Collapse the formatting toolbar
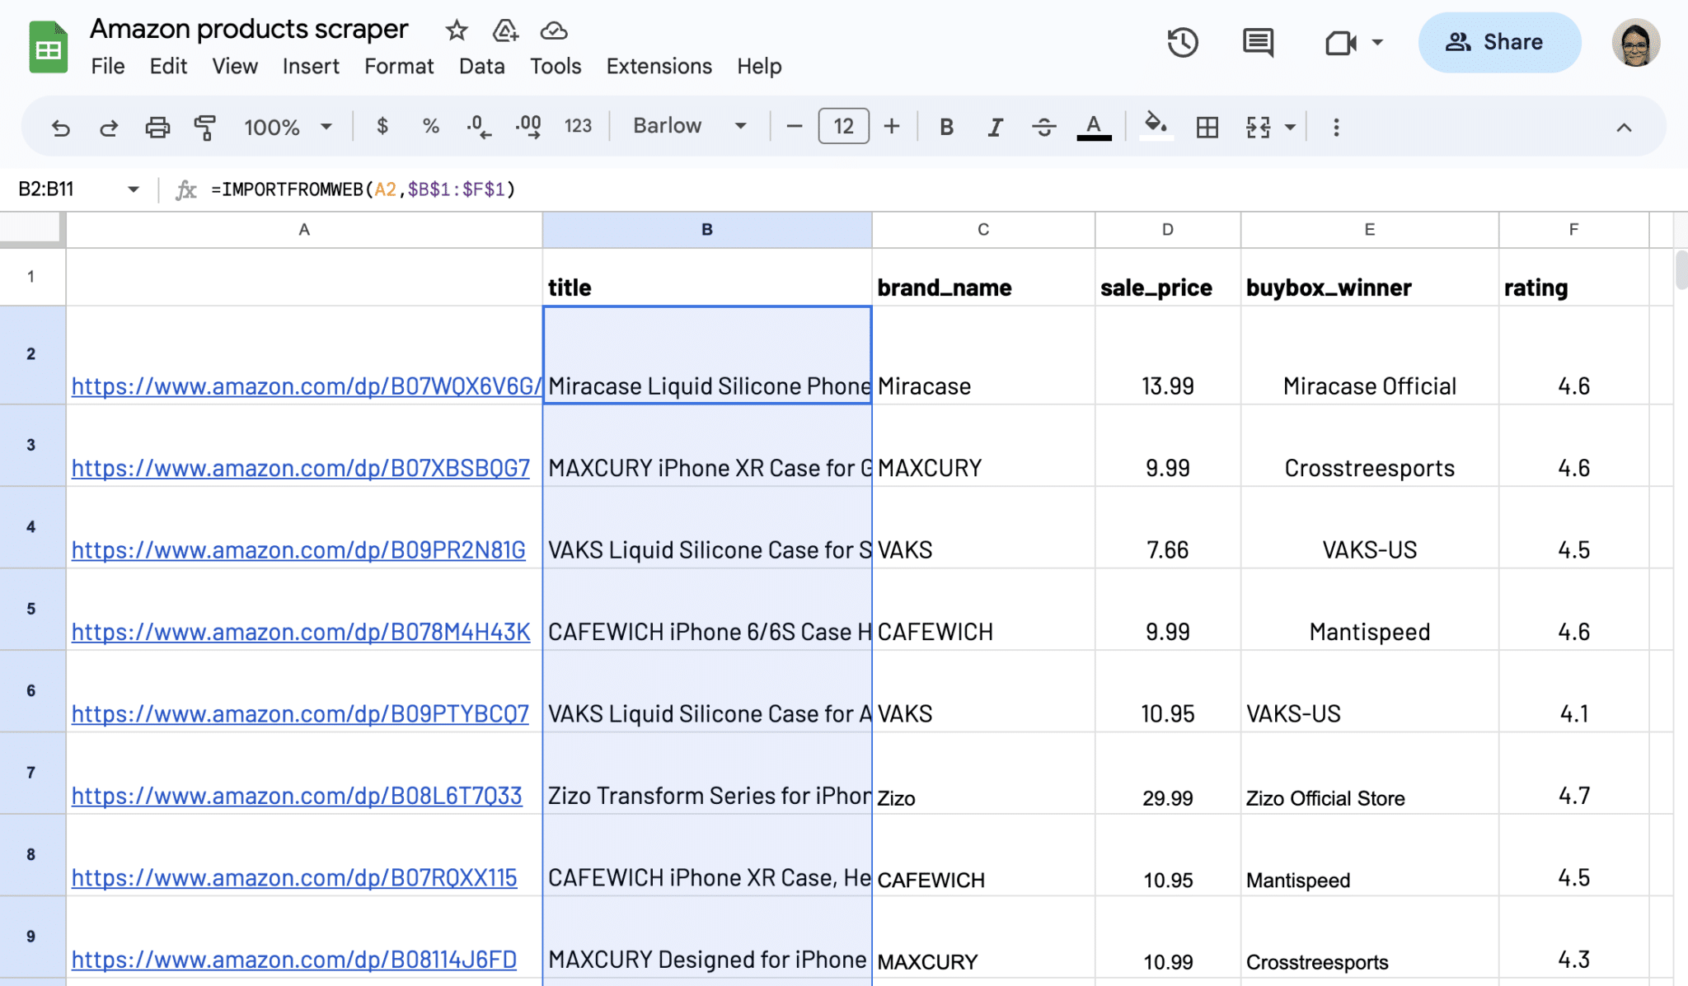Image resolution: width=1688 pixels, height=986 pixels. [1623, 127]
